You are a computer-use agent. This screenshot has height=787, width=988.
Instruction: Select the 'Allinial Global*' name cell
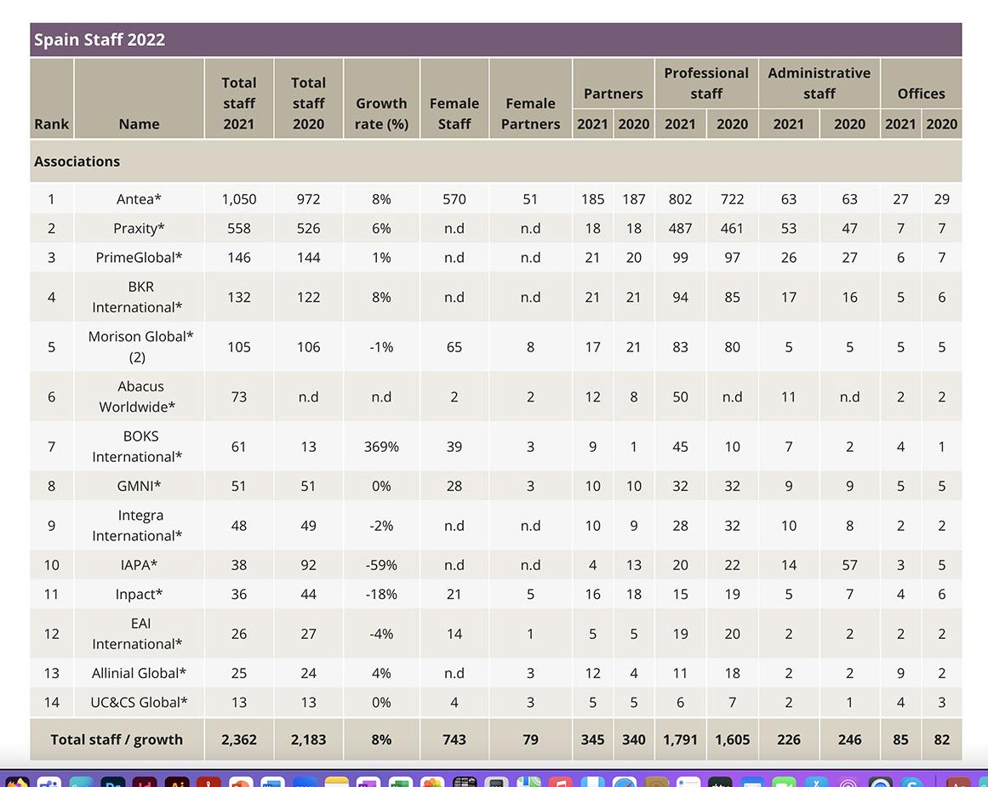coord(140,673)
